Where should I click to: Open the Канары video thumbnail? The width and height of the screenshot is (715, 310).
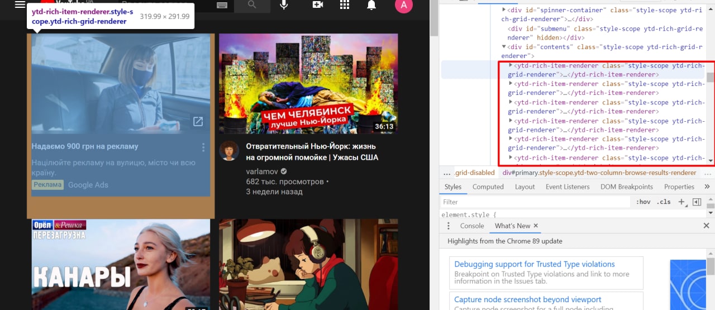coord(121,264)
